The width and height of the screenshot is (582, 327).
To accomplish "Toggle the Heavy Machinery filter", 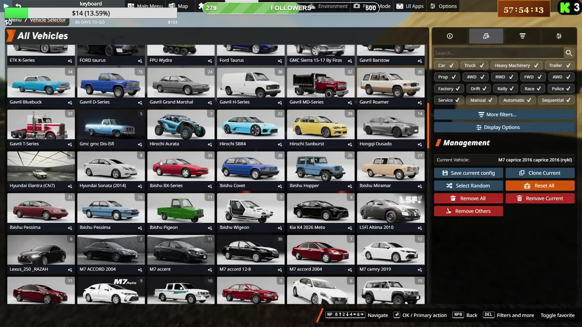I will click(x=516, y=65).
